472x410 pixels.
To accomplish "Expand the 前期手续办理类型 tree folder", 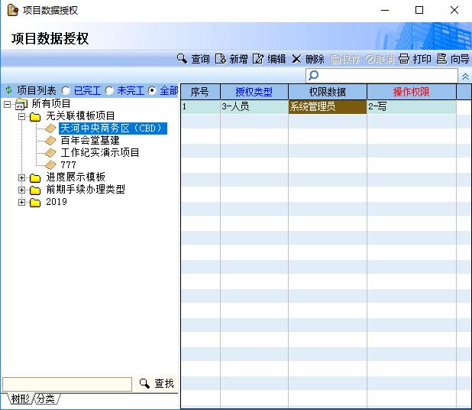I will [x=22, y=190].
